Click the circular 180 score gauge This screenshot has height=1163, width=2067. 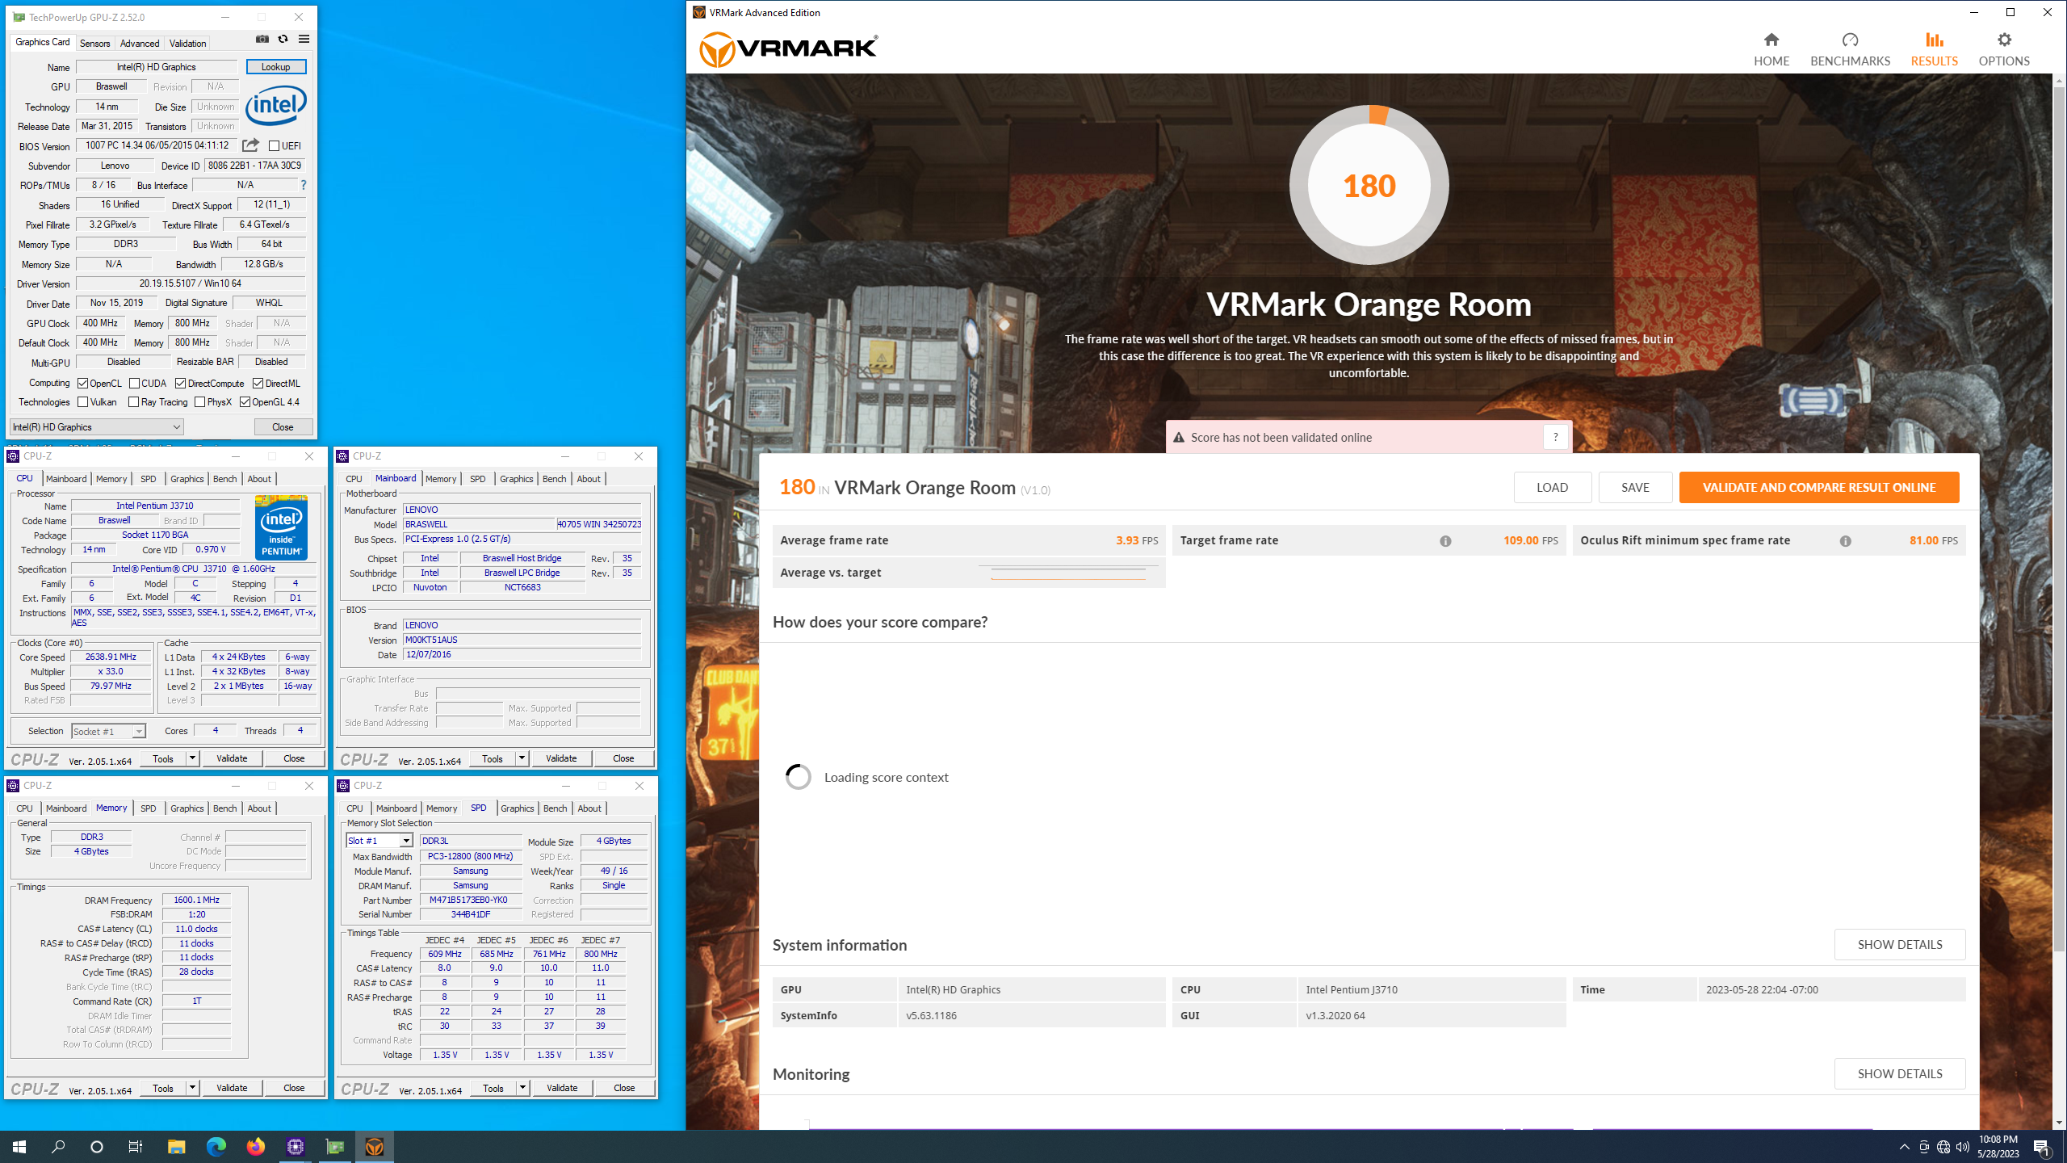(x=1369, y=186)
